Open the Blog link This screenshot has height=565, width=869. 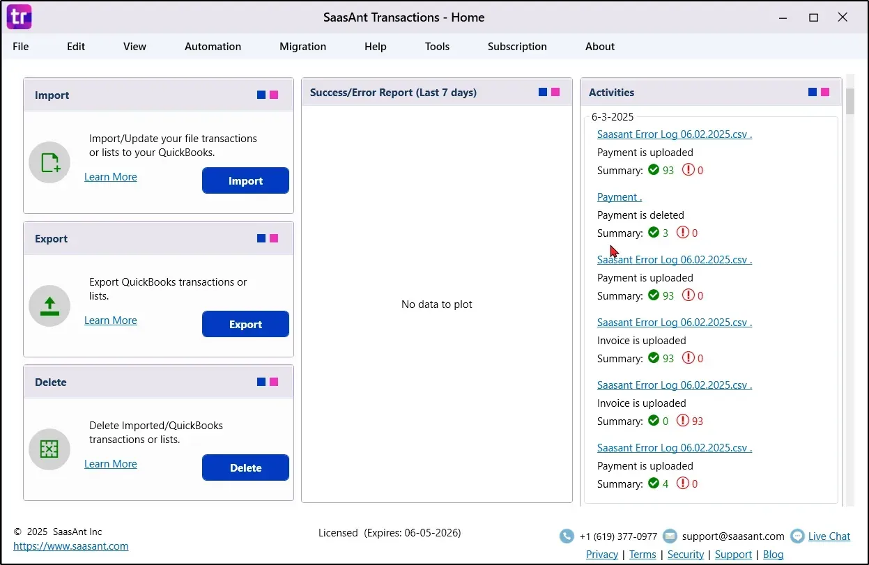click(x=774, y=555)
